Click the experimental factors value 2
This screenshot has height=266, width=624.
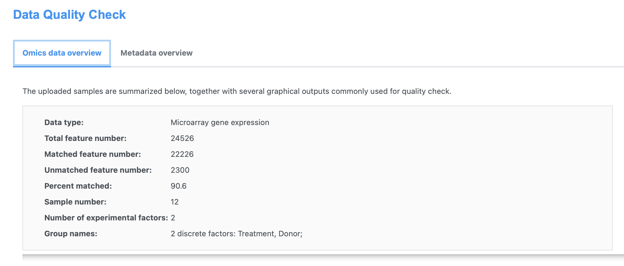(173, 218)
